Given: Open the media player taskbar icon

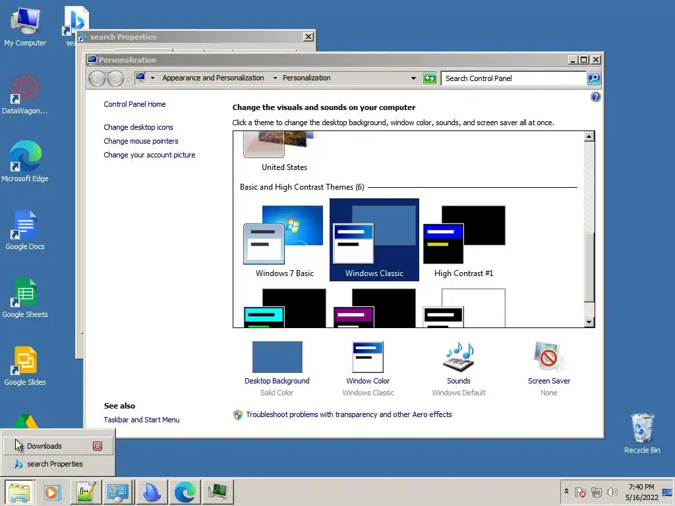Looking at the screenshot, I should (x=52, y=492).
